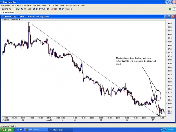Screen dimensions: 176x132
Task: Select the second blue trendline tool
Action: 37,9
